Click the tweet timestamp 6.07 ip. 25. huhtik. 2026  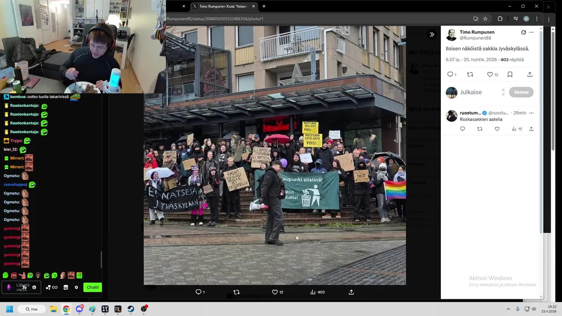click(x=472, y=60)
